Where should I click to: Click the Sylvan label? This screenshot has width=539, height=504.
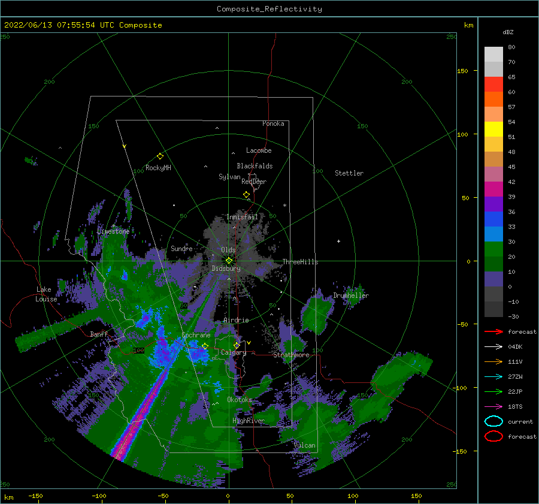tap(229, 177)
